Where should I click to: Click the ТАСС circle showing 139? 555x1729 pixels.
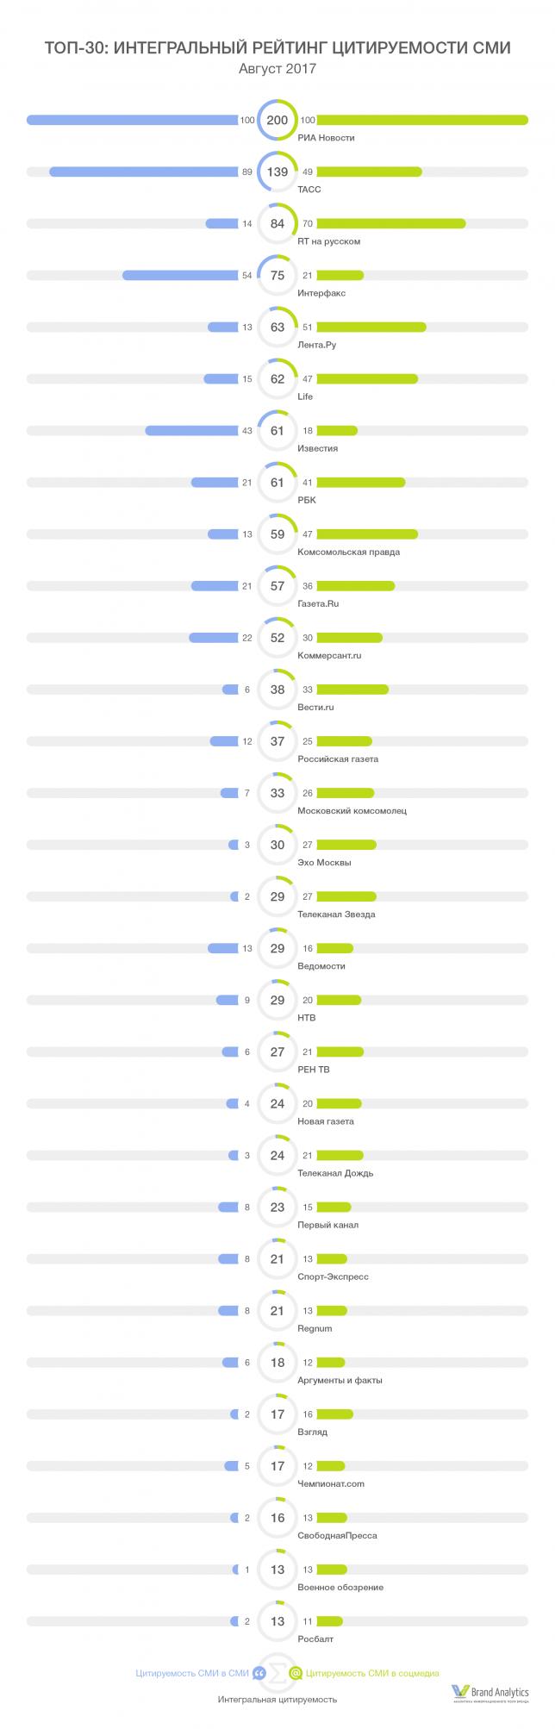[x=277, y=172]
